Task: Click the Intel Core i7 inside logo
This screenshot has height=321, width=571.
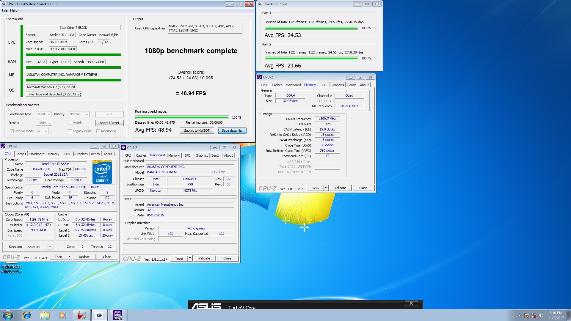Action: point(102,172)
